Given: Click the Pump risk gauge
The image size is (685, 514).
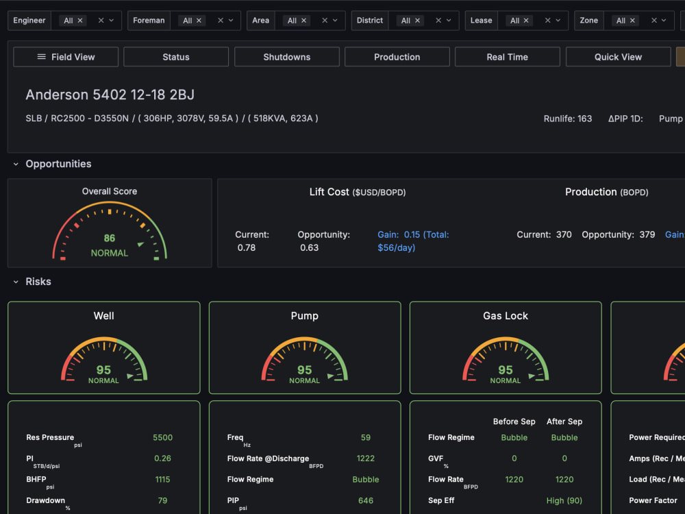Looking at the screenshot, I should pyautogui.click(x=305, y=359).
